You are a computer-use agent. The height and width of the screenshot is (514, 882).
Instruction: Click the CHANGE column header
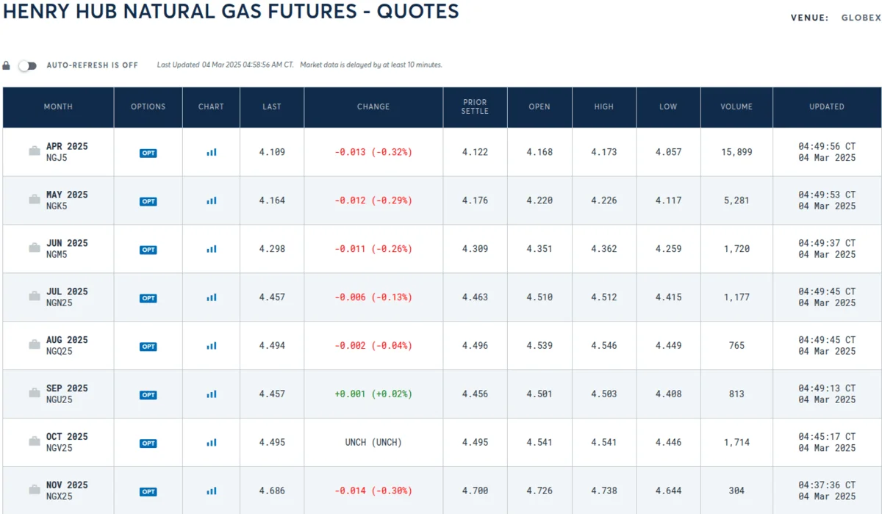pyautogui.click(x=373, y=106)
